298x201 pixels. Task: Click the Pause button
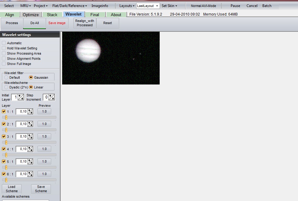click(x=236, y=6)
